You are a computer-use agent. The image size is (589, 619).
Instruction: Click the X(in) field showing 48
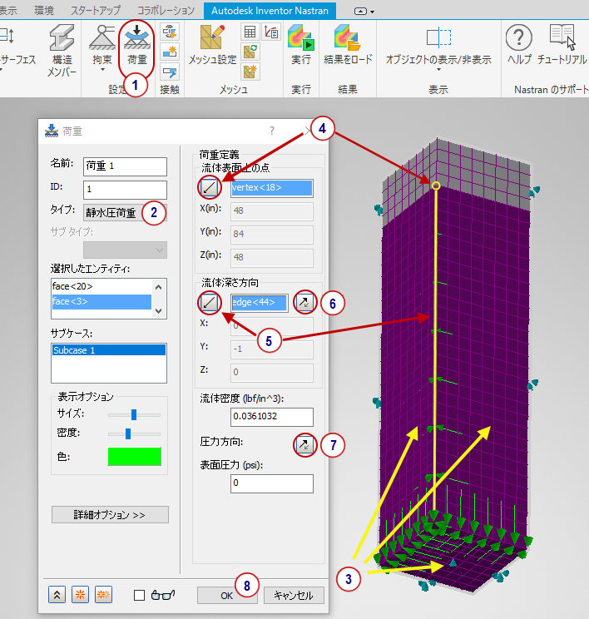point(272,211)
